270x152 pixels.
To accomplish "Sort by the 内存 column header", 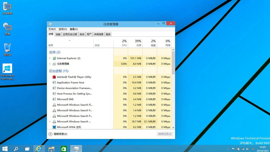I will coord(135,43).
